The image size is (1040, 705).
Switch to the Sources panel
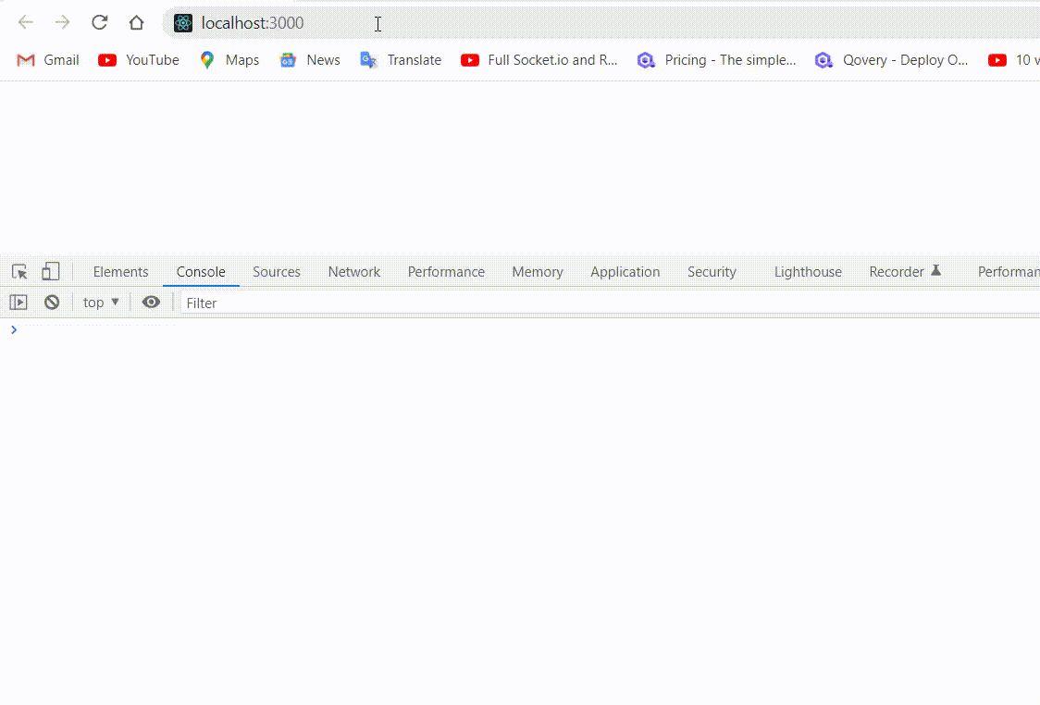[277, 271]
